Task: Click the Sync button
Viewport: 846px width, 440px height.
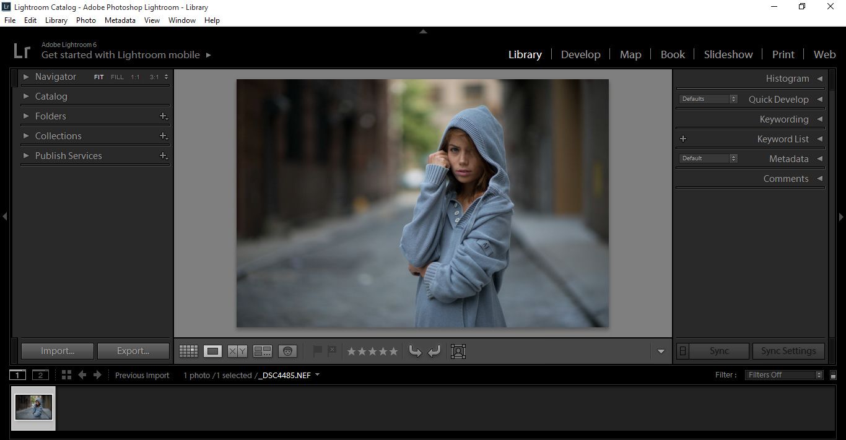Action: tap(719, 351)
